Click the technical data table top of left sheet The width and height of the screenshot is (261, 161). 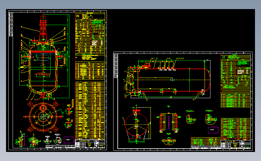point(90,37)
